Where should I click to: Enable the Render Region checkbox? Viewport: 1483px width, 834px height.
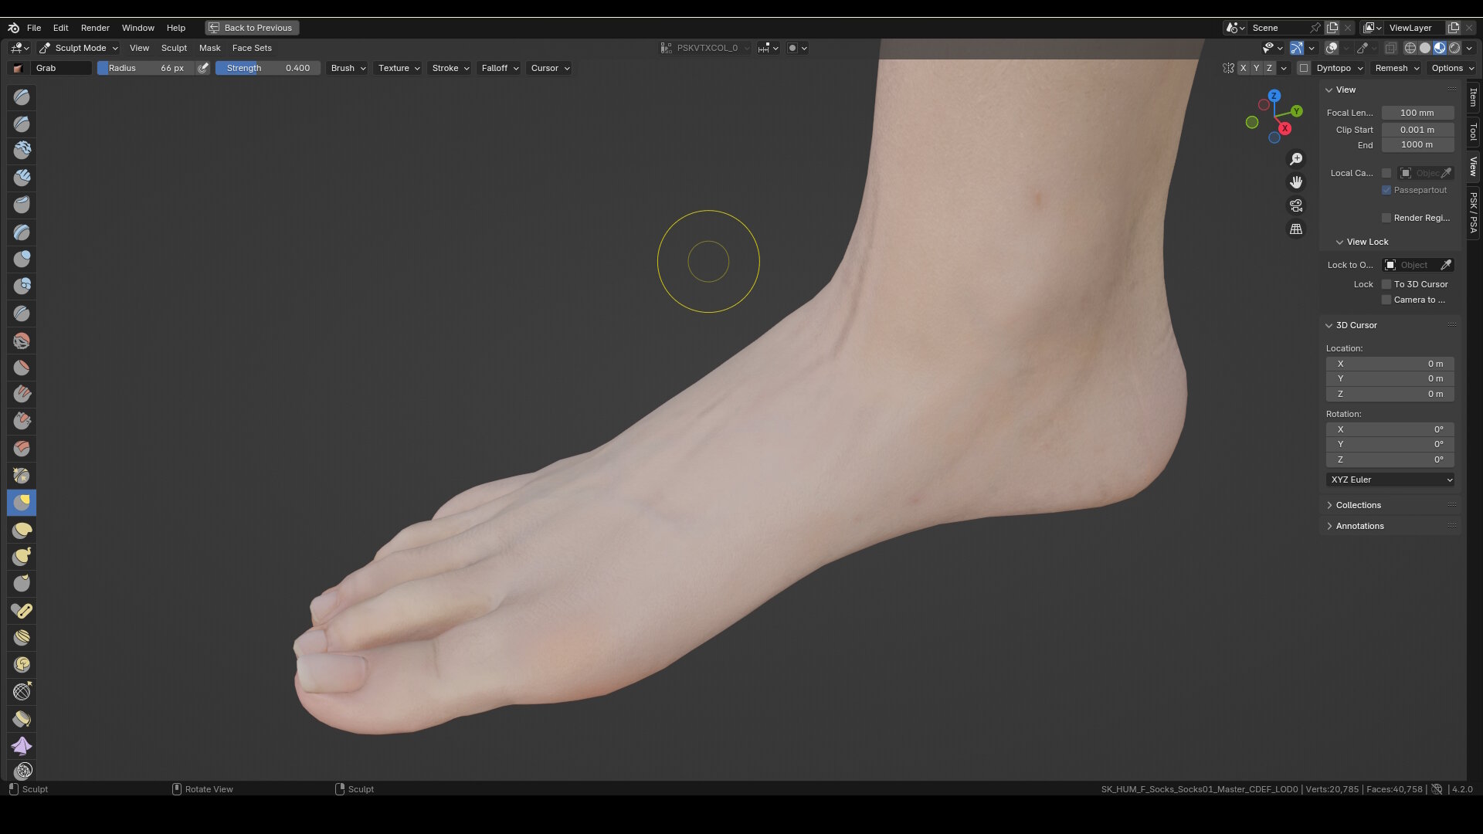point(1386,218)
